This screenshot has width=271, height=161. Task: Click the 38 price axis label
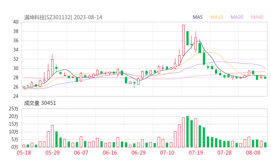[x=16, y=31]
